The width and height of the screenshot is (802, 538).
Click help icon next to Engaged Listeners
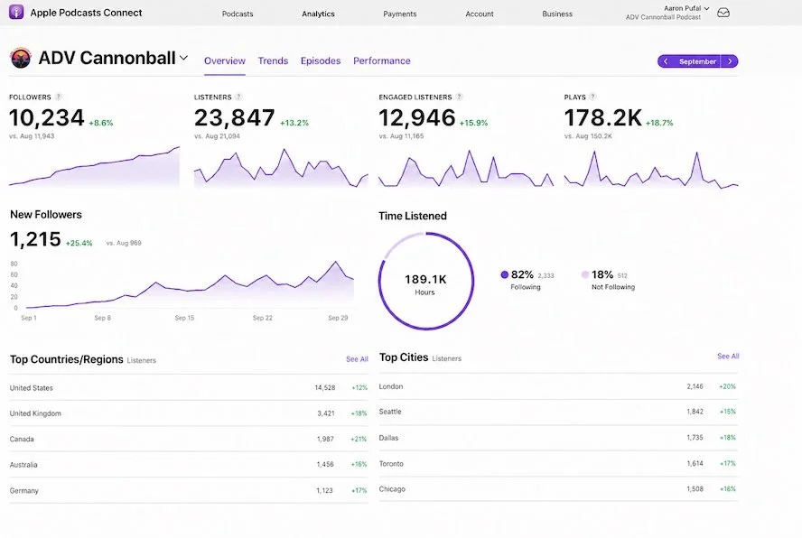point(459,97)
